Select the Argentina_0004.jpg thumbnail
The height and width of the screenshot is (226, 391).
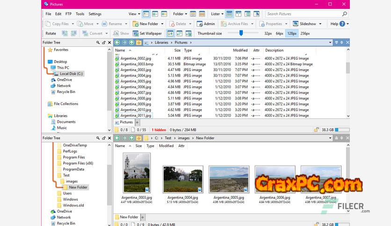coord(182,180)
